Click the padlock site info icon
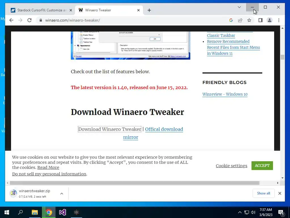Screen dimensions: 290x218 pyautogui.click(x=41, y=20)
